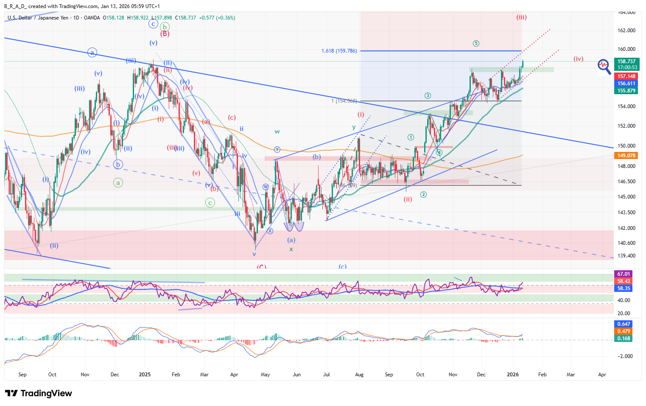Click the 2025 label on the time axis
646x406 pixels.
(x=145, y=375)
